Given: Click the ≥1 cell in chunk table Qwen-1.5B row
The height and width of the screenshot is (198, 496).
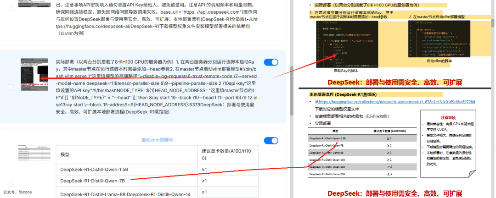Looking at the screenshot, I should 228,170.
